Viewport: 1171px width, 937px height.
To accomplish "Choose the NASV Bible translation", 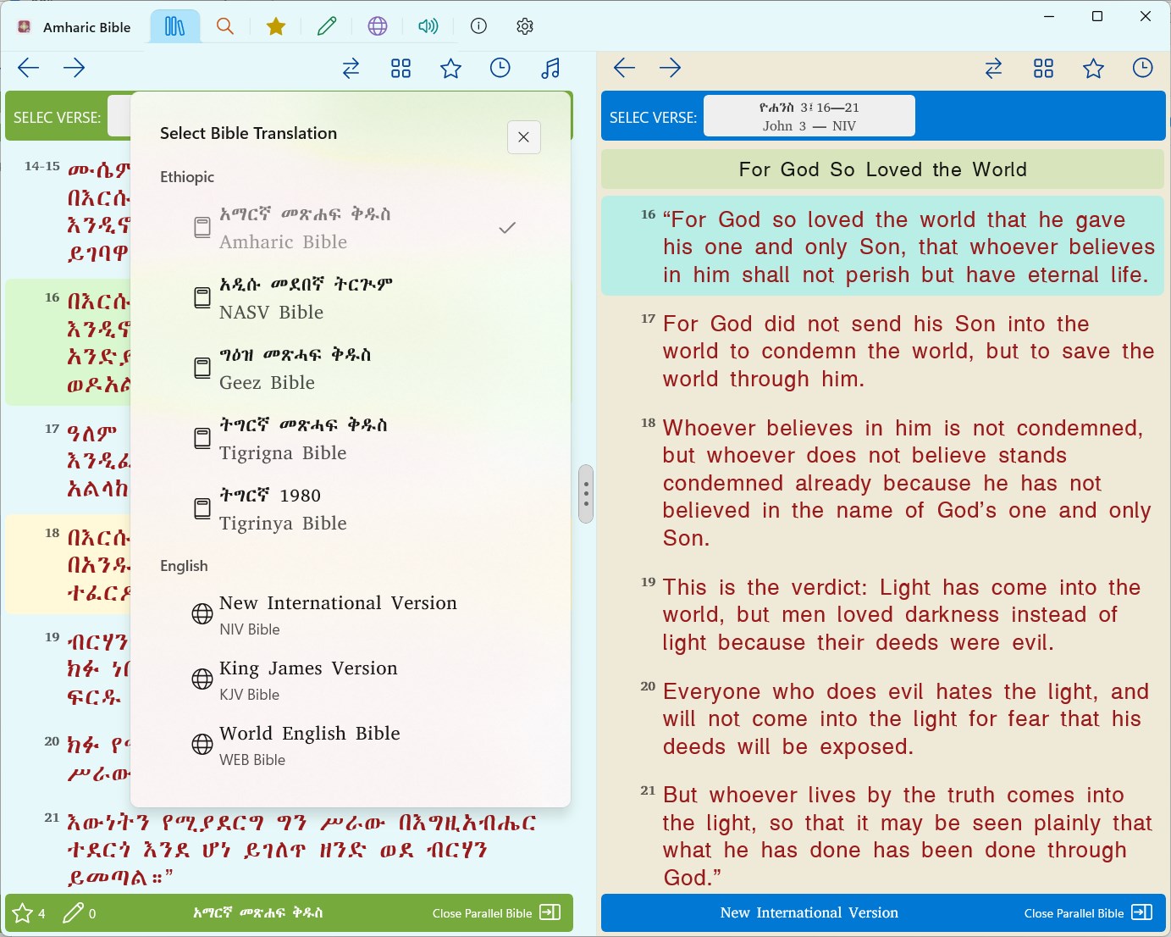I will (x=351, y=298).
